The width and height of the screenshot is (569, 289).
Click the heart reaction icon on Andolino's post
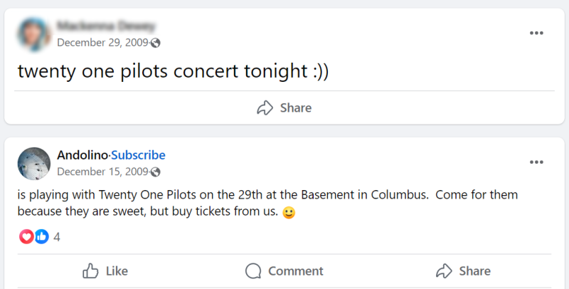(26, 237)
